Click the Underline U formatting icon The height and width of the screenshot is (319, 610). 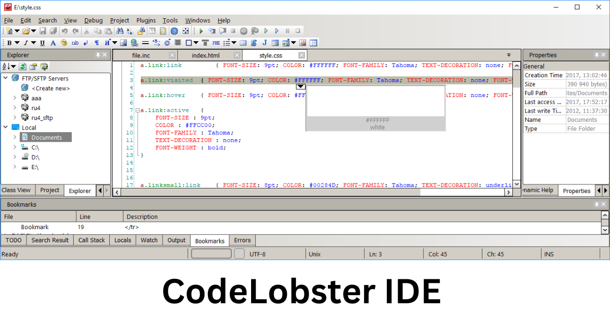[42, 43]
